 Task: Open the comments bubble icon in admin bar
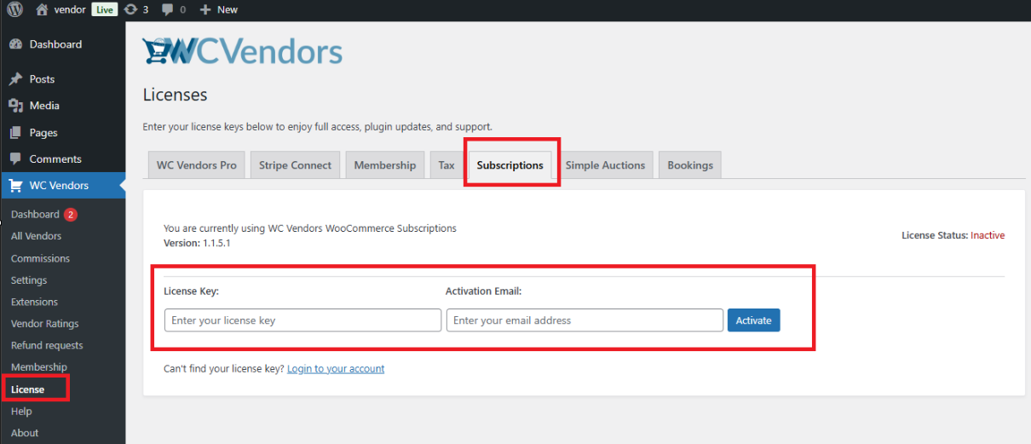click(x=168, y=9)
